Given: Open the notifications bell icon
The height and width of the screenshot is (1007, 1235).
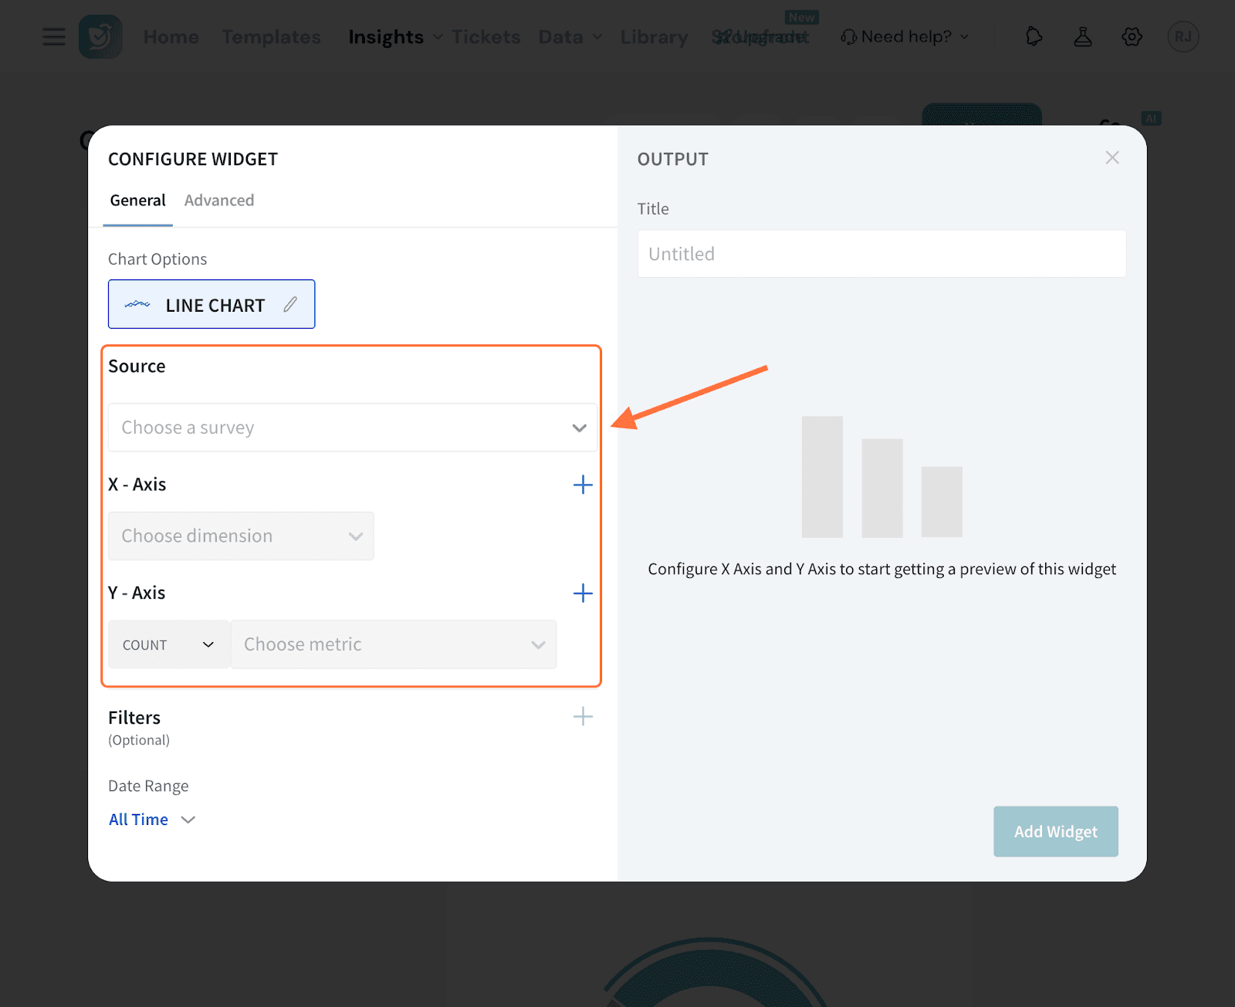Looking at the screenshot, I should point(1034,37).
